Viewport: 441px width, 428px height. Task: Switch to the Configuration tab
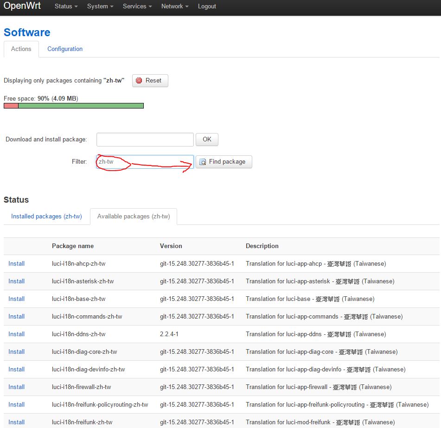pos(65,49)
